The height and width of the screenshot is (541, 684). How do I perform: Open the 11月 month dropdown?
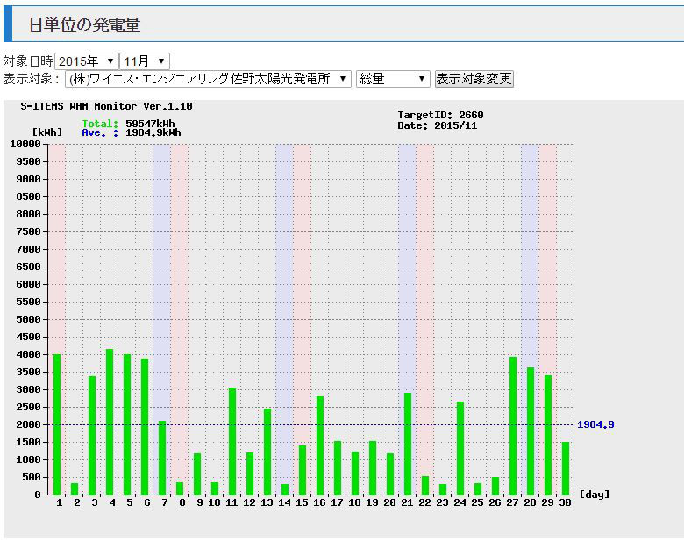[145, 61]
